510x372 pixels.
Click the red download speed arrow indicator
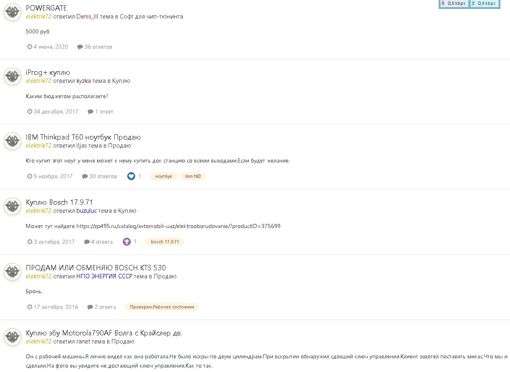pyautogui.click(x=443, y=3)
